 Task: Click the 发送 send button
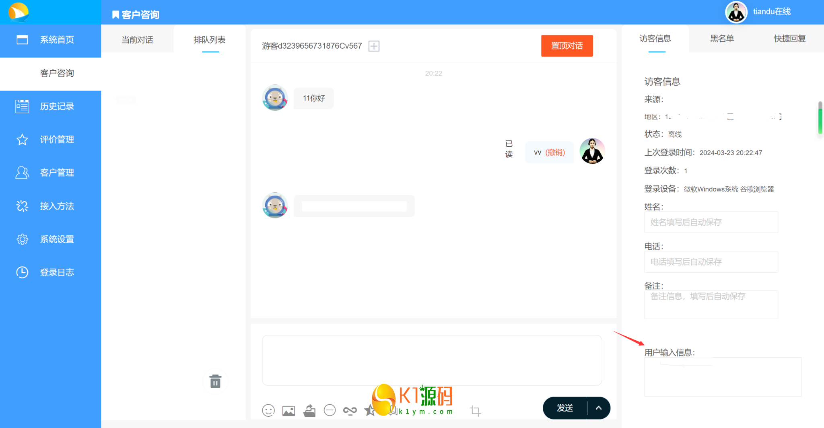coord(564,407)
